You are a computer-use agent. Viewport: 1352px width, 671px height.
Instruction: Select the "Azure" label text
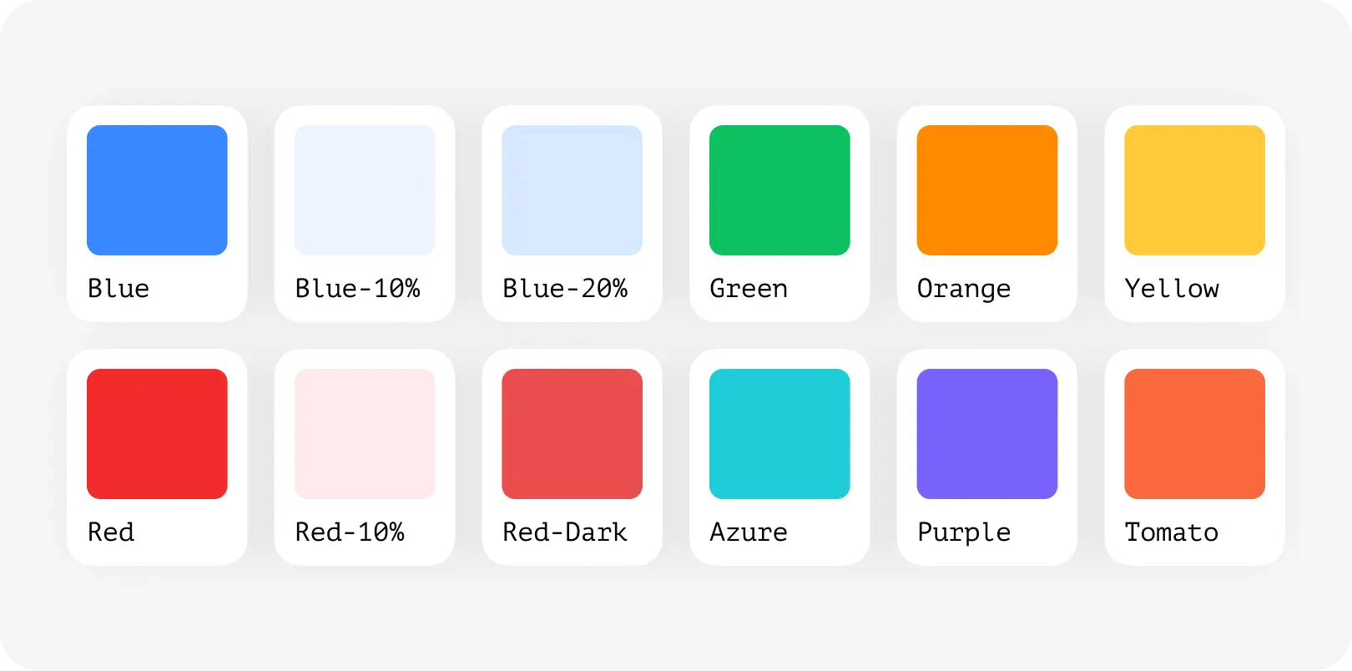pos(749,532)
